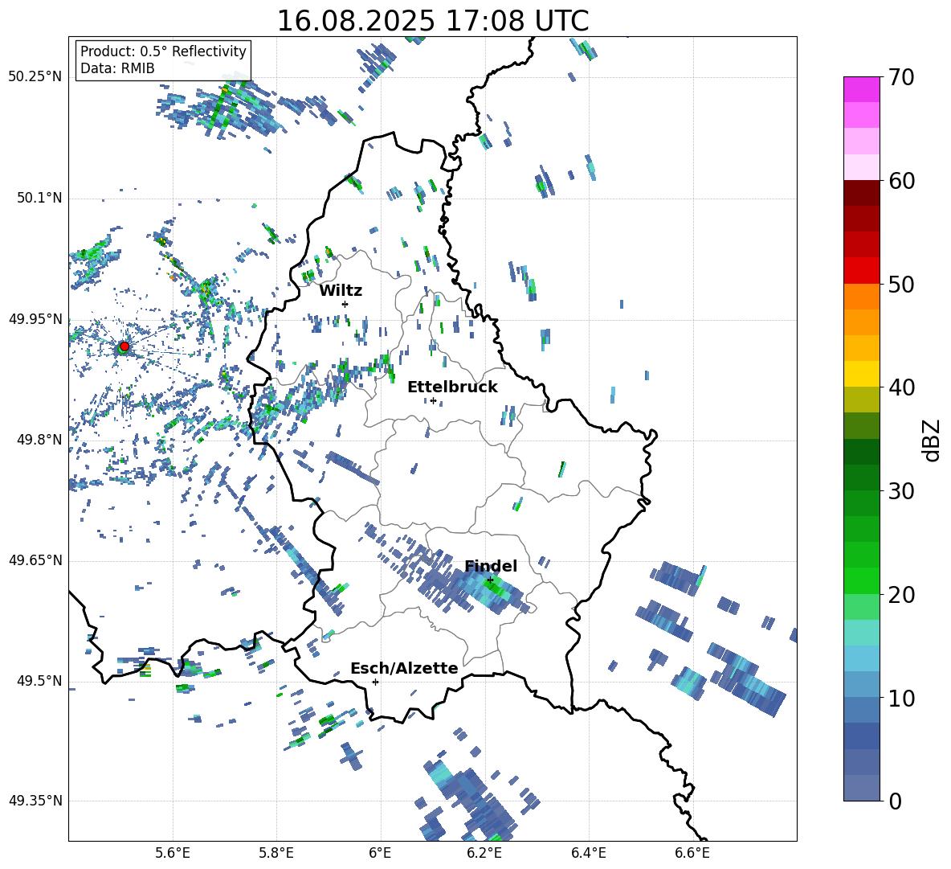This screenshot has width=951, height=869.
Task: Click the 60 colorbar tick value
Action: [x=901, y=181]
